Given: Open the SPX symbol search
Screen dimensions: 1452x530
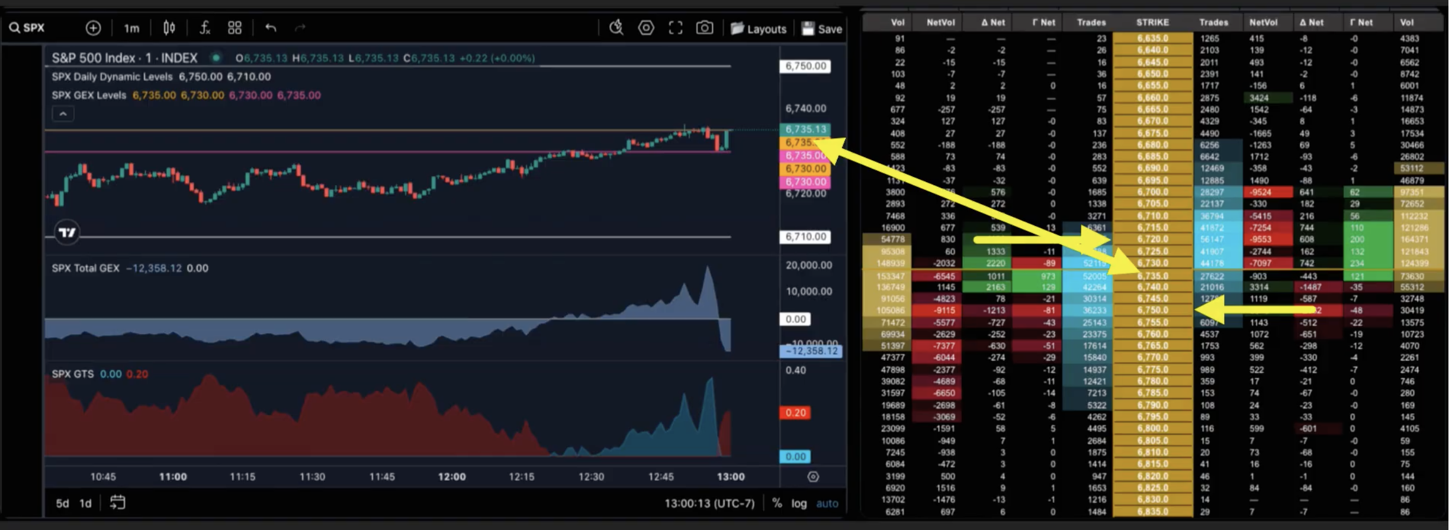Looking at the screenshot, I should click(x=27, y=28).
